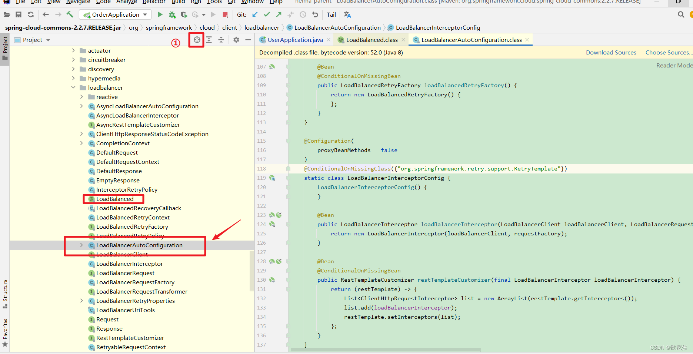Click the profiler run icon
Image resolution: width=693 pixels, height=354 pixels.
coord(195,14)
